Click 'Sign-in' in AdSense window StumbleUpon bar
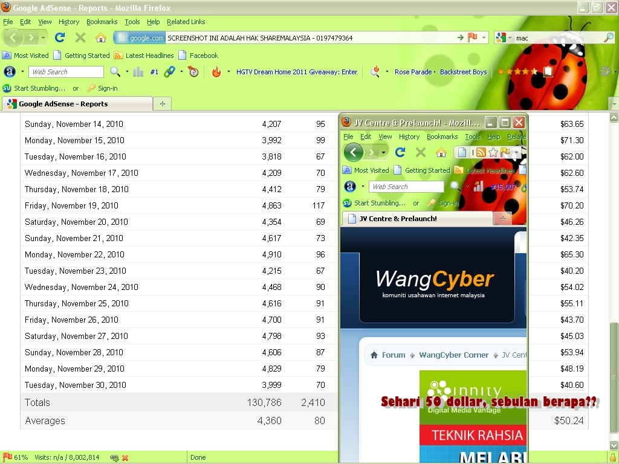This screenshot has width=619, height=464. coord(103,88)
